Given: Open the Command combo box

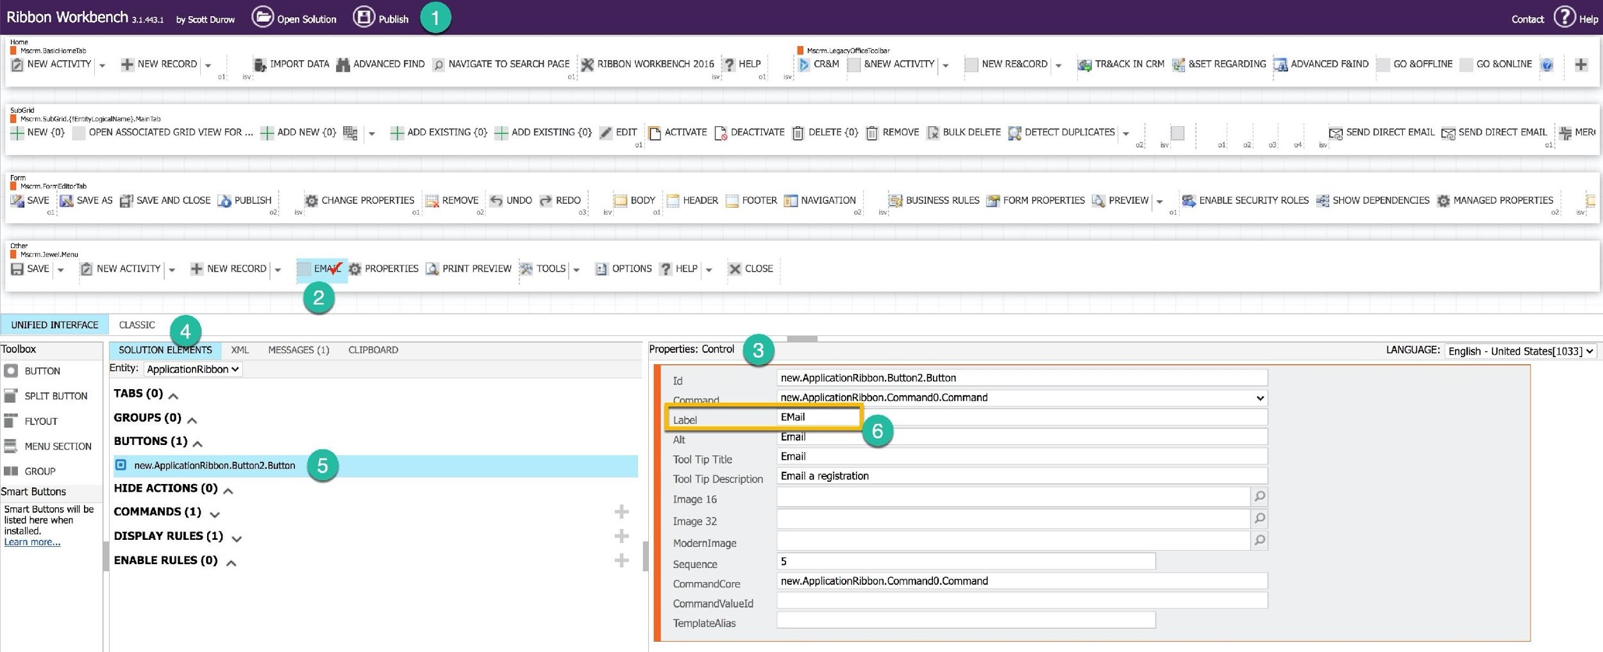Looking at the screenshot, I should 1022,398.
